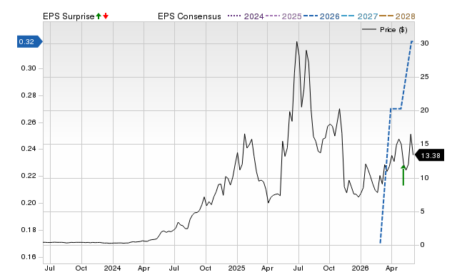Click the 0.24 left axis label

point(29,149)
